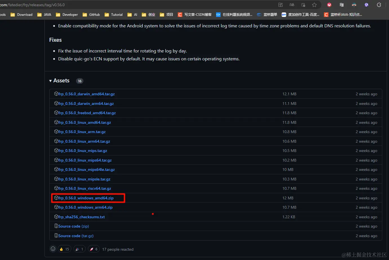Open the 创业 bookmarks folder

click(x=148, y=15)
